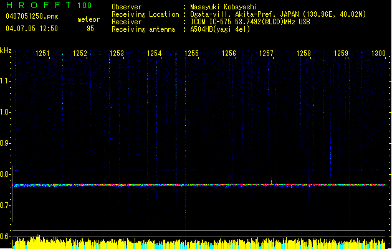This screenshot has height=249, width=392.
Task: Select the 1255 time marker
Action: 191,54
